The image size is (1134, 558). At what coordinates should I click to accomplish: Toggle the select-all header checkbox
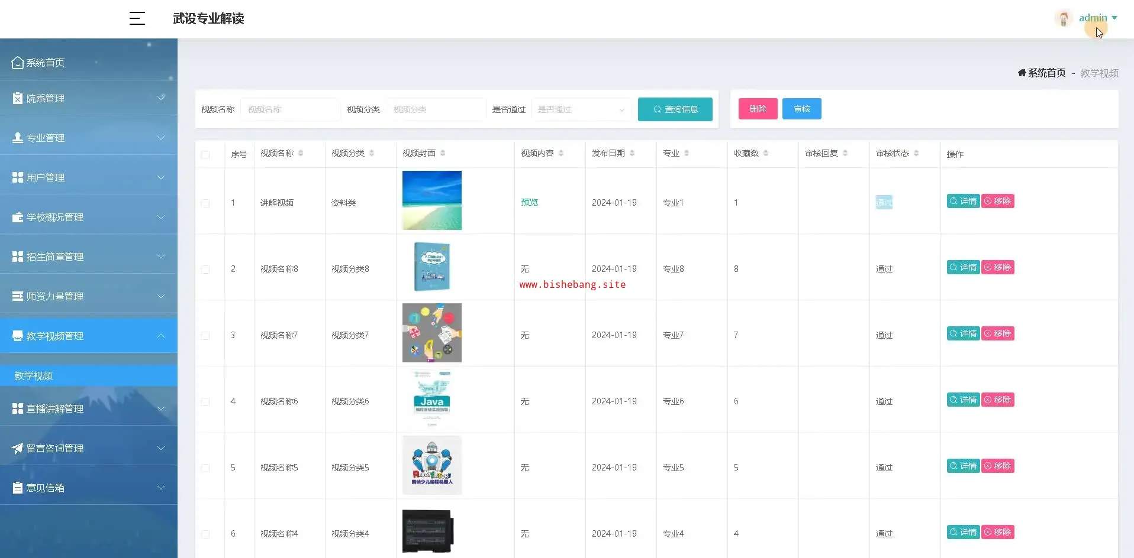click(205, 155)
